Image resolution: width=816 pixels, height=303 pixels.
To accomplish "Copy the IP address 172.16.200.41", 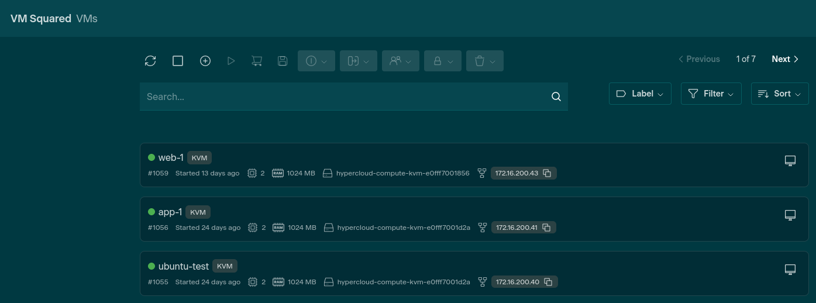I will [547, 228].
